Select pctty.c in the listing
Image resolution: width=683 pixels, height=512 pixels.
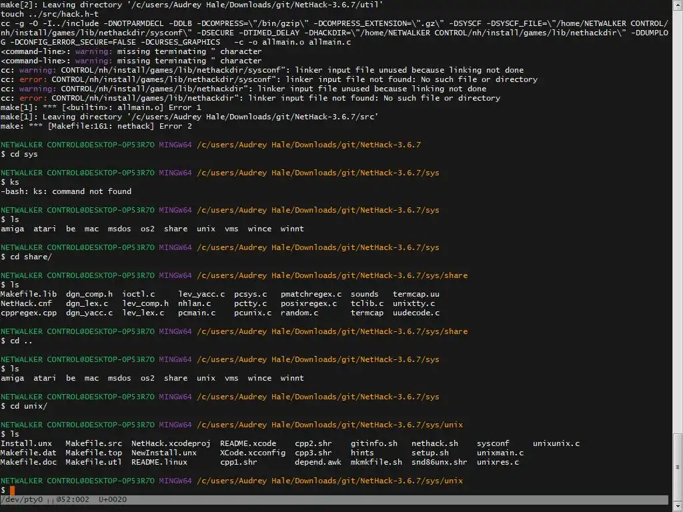251,303
